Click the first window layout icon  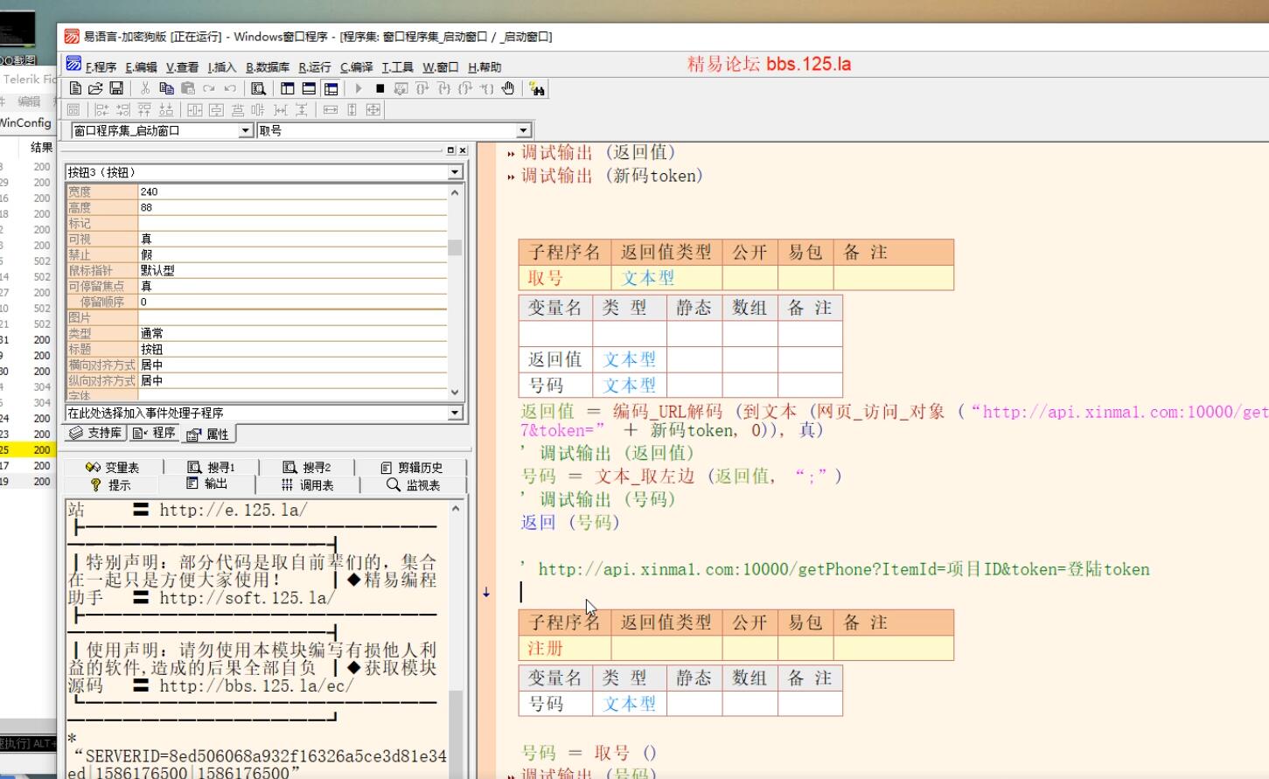click(x=288, y=88)
